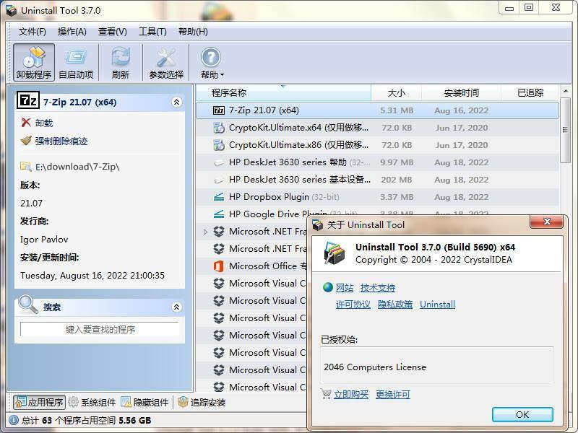Open the 帮助 toolbar dropdown
The height and width of the screenshot is (433, 578).
[211, 63]
